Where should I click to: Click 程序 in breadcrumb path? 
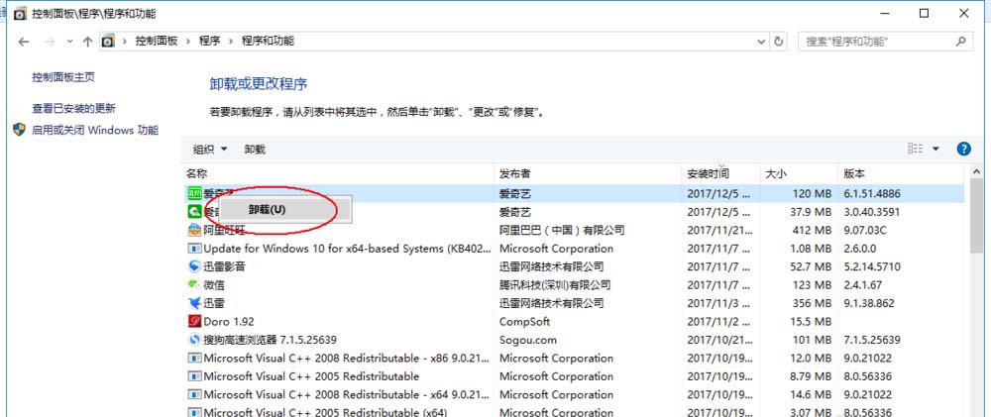[209, 41]
